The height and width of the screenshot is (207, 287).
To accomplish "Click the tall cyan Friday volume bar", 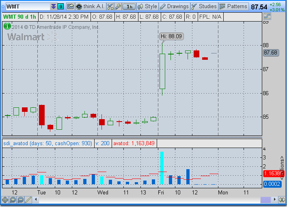I will (x=162, y=168).
